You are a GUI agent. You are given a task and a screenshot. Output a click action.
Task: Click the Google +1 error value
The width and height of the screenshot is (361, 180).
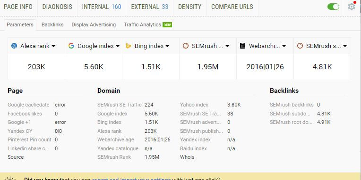point(60,122)
